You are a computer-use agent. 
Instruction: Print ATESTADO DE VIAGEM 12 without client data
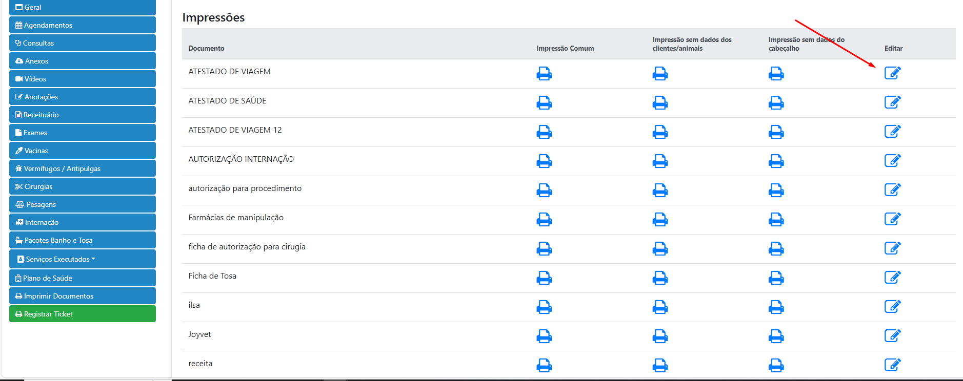(659, 132)
